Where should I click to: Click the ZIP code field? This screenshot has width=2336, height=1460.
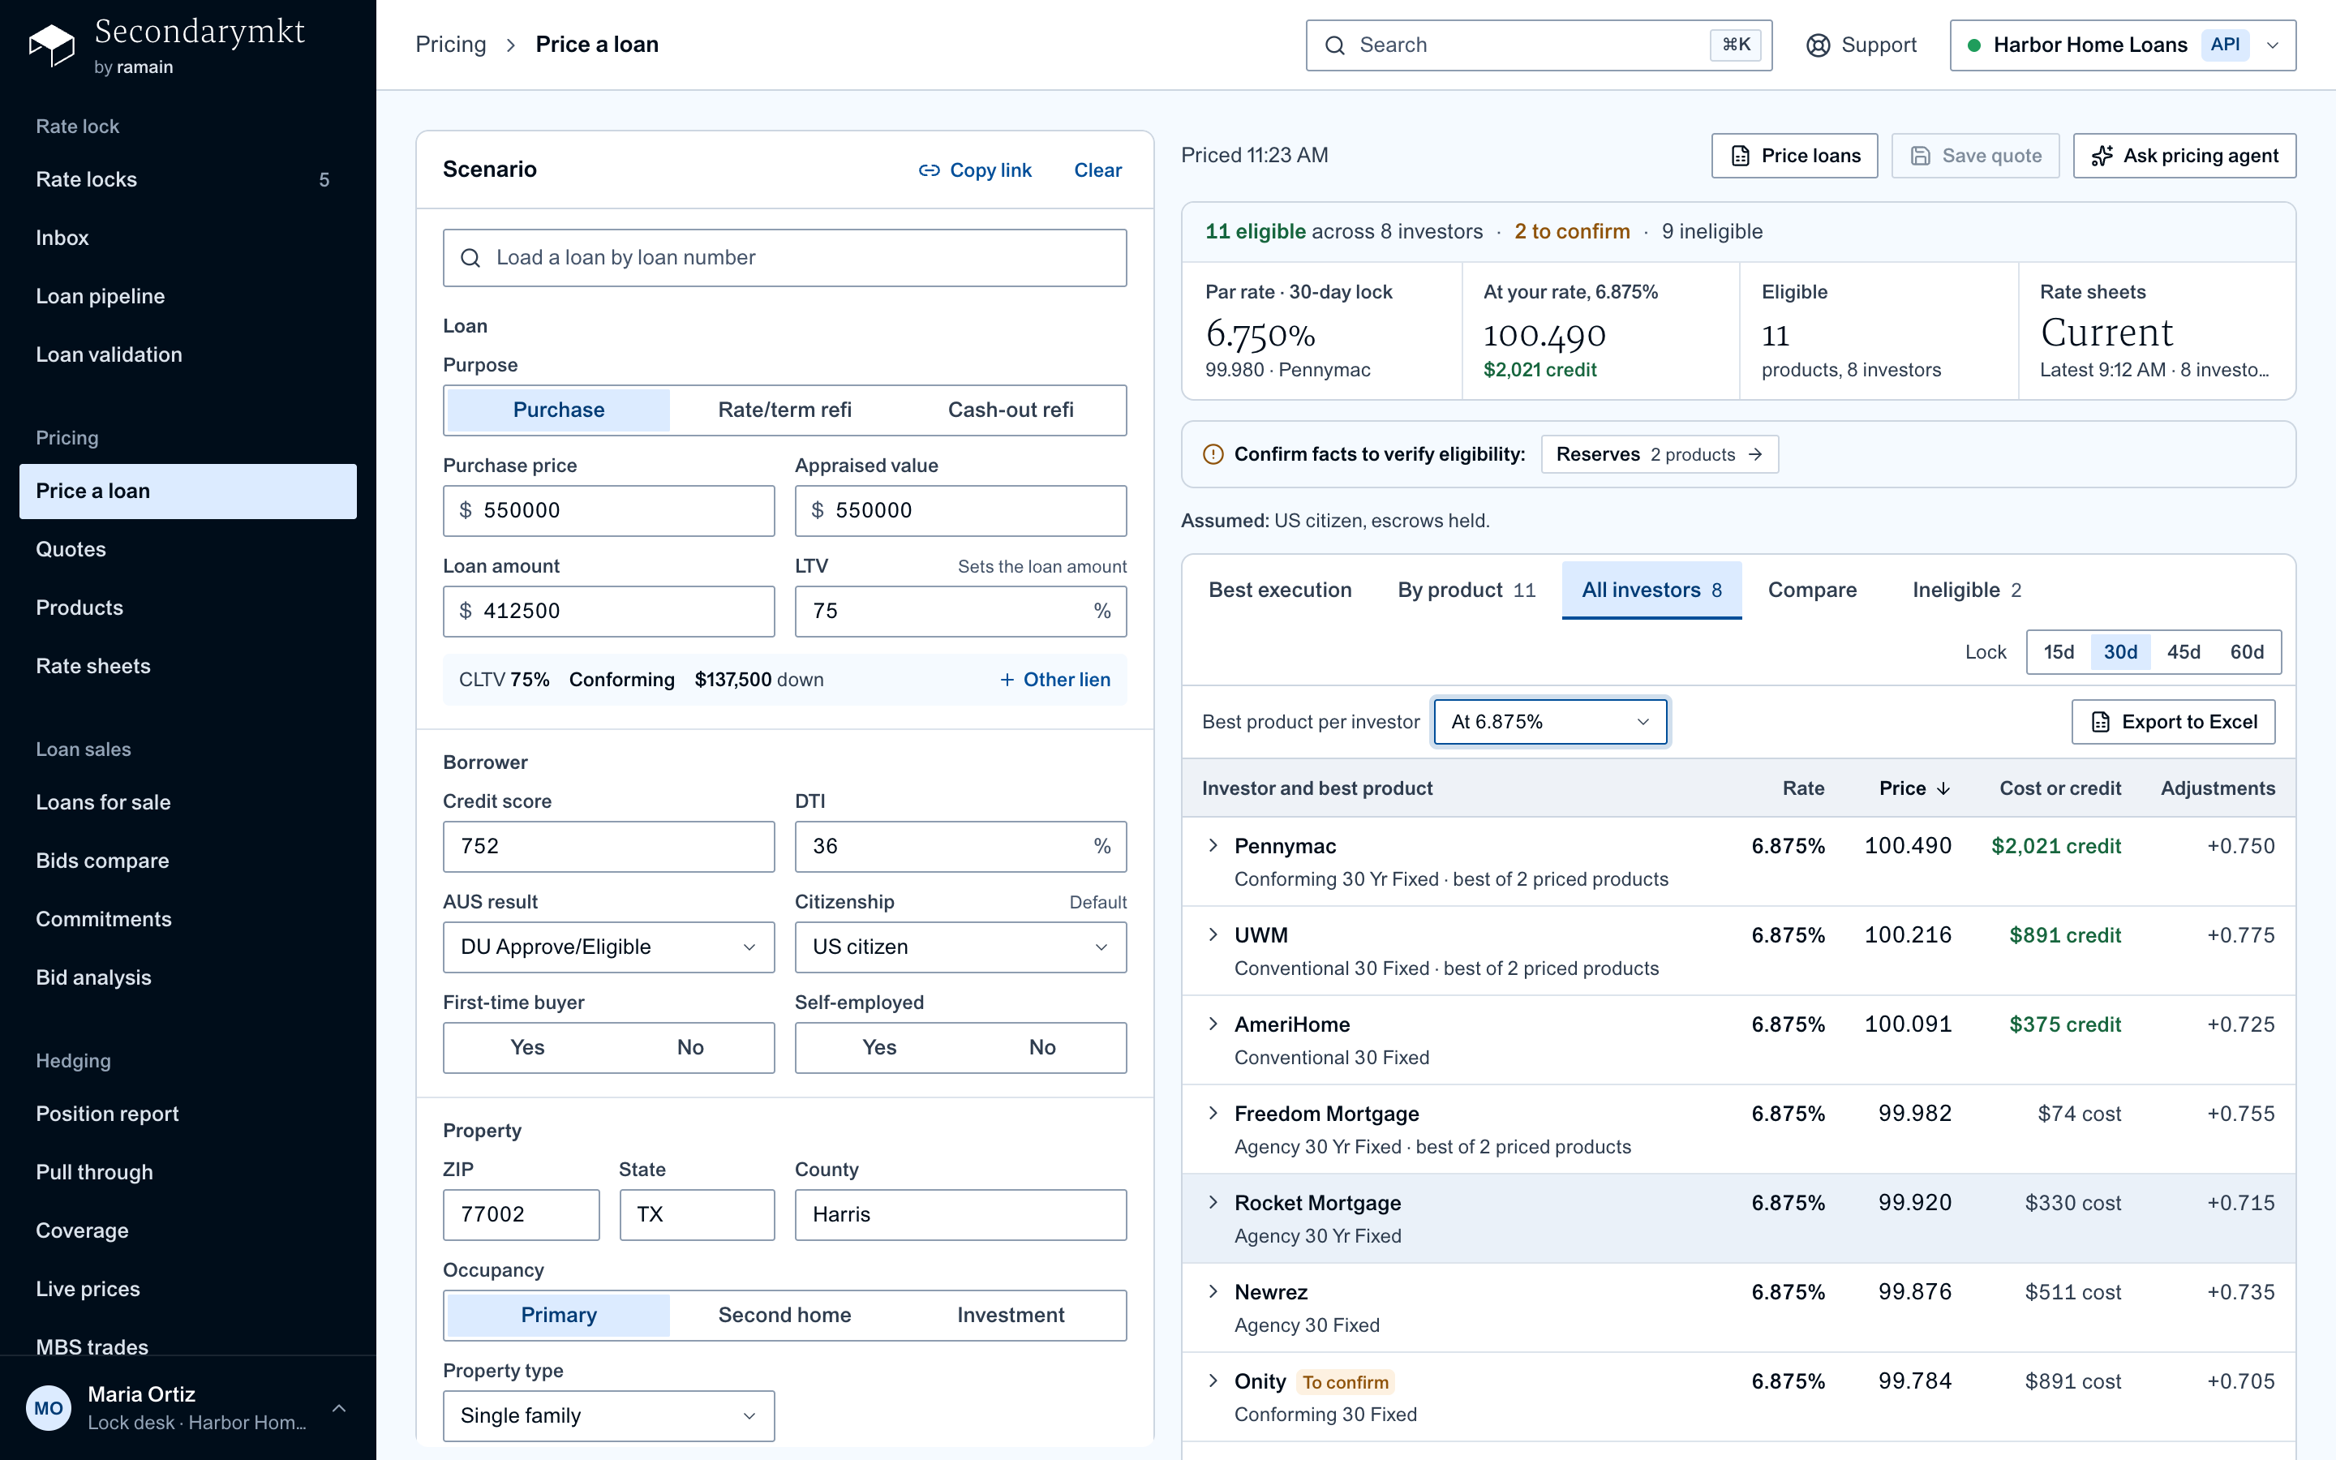point(520,1213)
